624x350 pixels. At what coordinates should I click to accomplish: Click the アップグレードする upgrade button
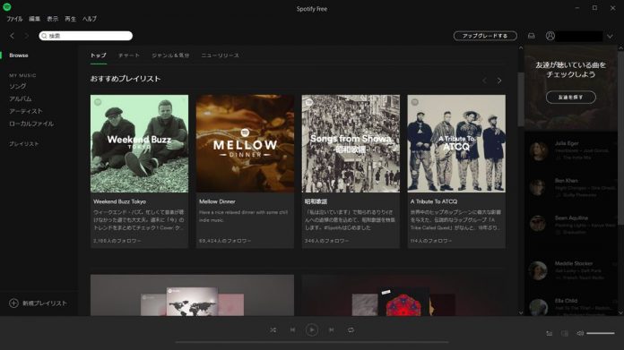click(x=485, y=36)
